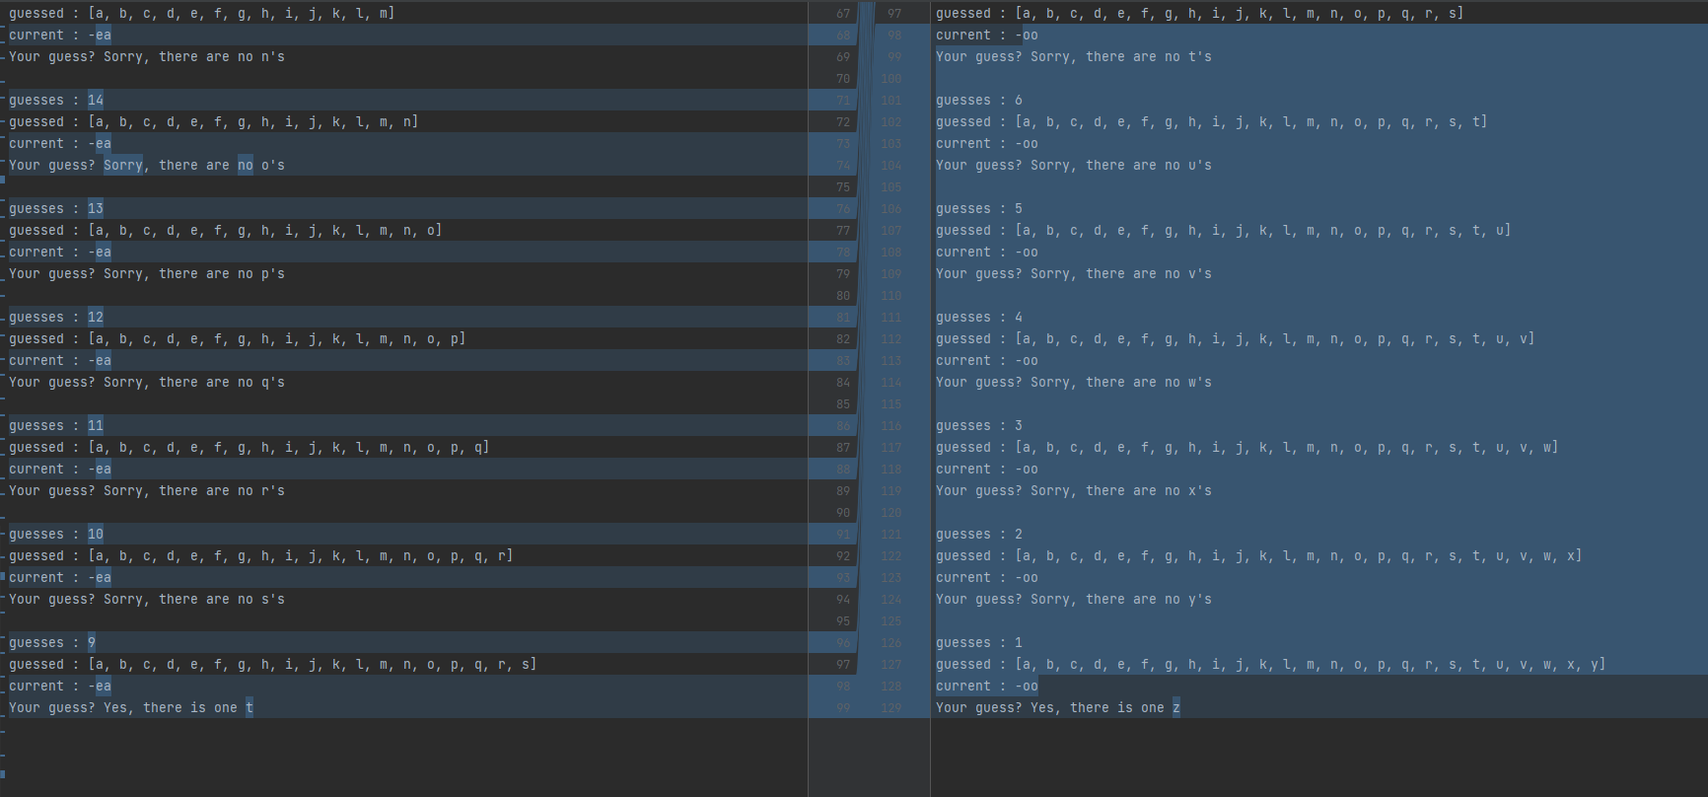Click line number 129 in the right gutter
Image resolution: width=1708 pixels, height=797 pixels.
click(890, 708)
